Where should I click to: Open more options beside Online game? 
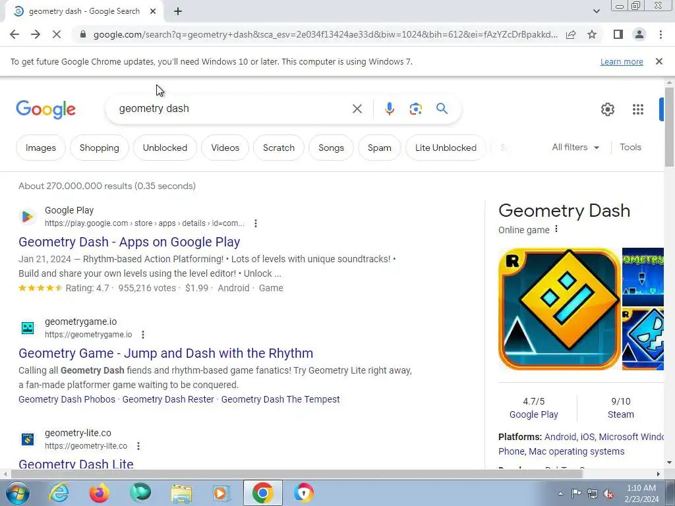[x=556, y=229]
